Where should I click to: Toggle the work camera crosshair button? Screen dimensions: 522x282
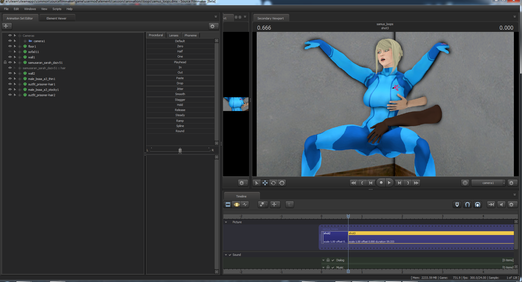tap(465, 183)
